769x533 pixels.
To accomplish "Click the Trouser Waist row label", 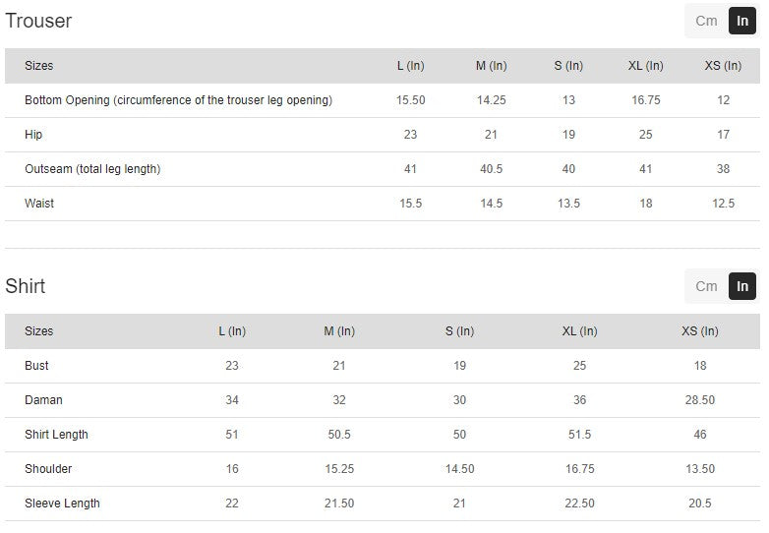I will pos(39,204).
